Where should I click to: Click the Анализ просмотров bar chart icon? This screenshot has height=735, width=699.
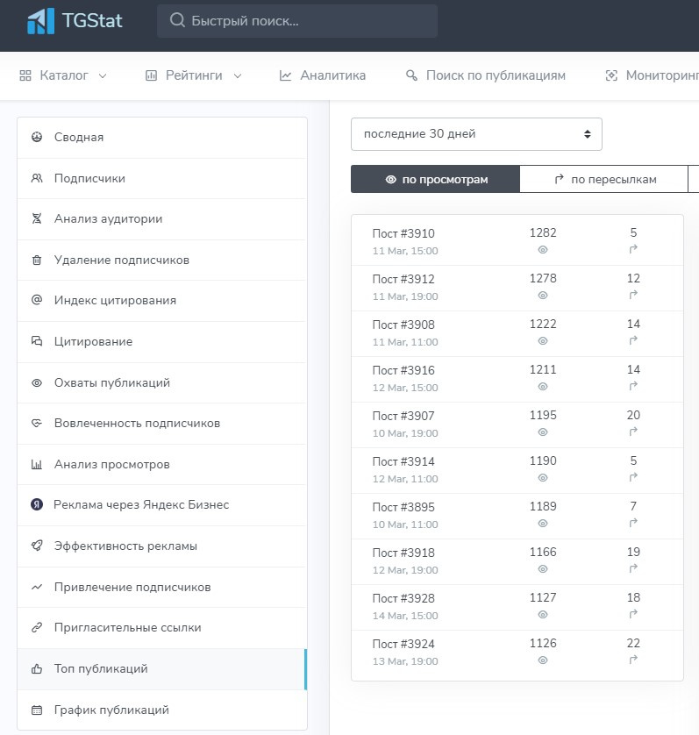(x=37, y=464)
